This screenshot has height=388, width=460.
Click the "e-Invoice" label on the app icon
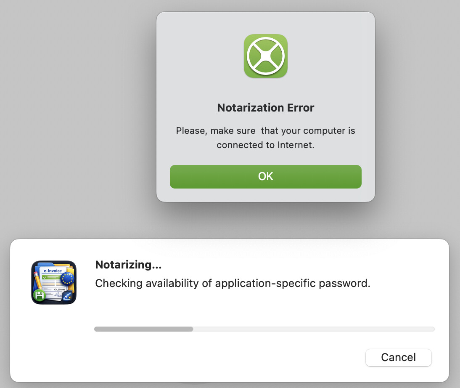[x=52, y=271]
